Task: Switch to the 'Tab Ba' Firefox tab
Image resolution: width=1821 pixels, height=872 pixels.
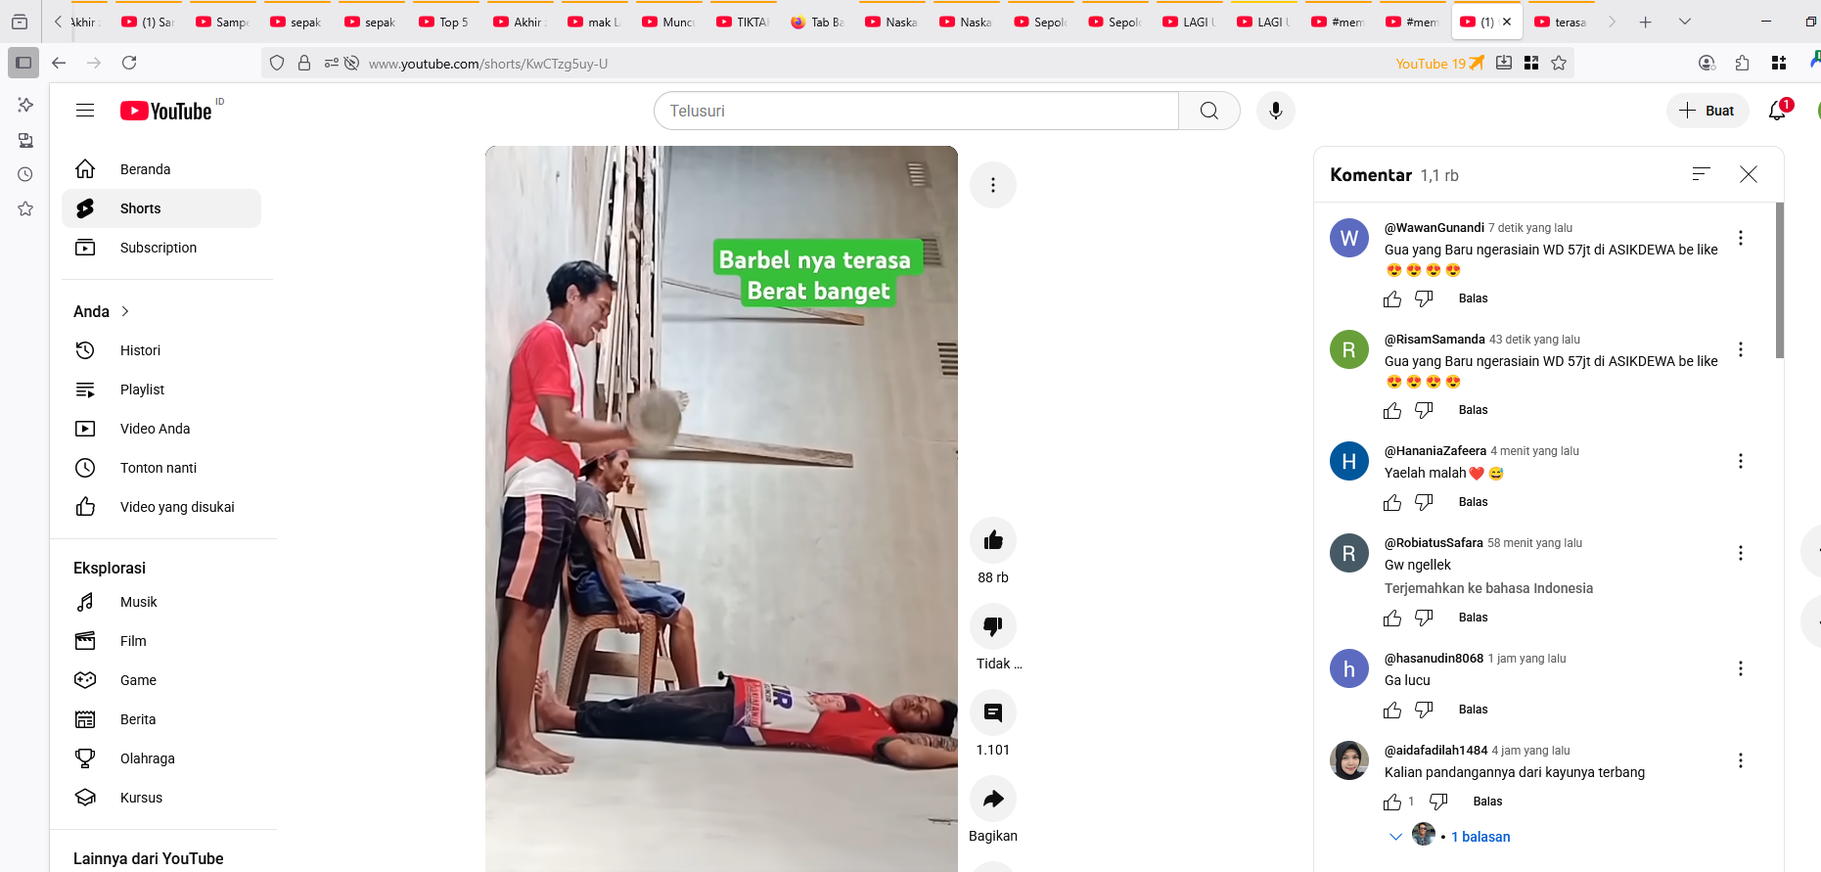Action: coord(817,22)
